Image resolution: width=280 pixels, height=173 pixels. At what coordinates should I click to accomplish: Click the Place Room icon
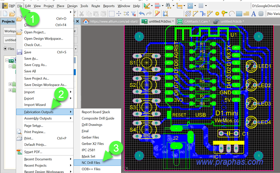(190, 6)
